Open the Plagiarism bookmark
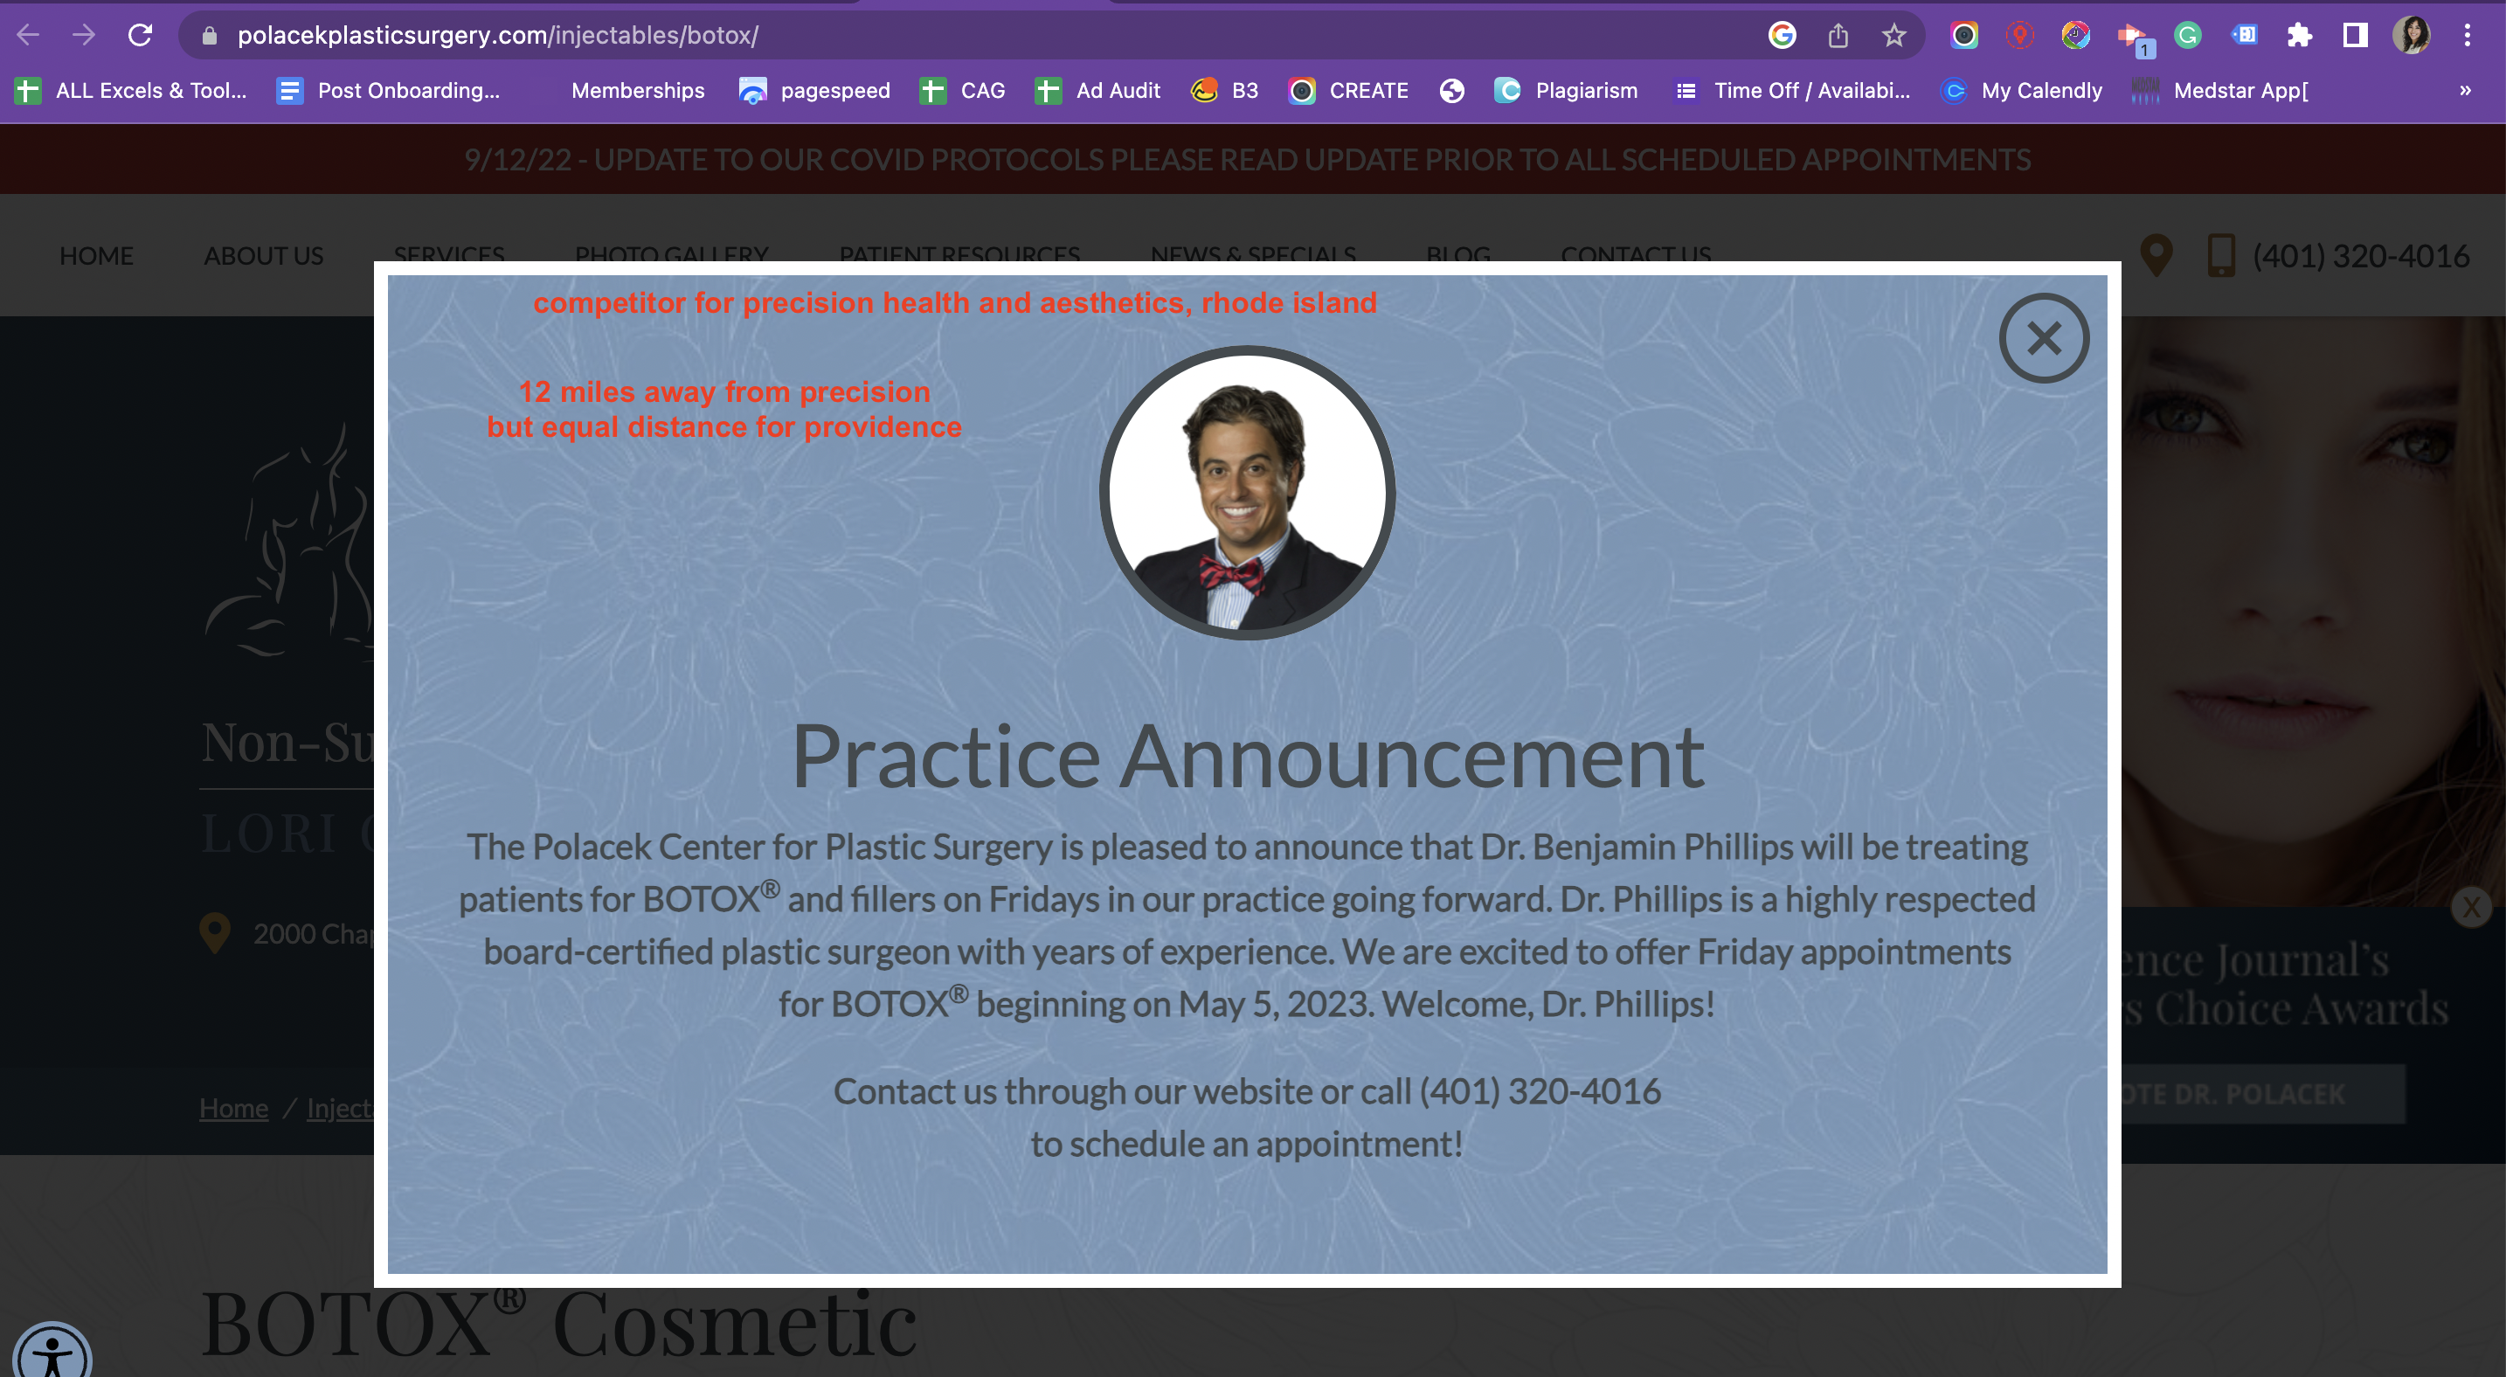 coord(1566,91)
